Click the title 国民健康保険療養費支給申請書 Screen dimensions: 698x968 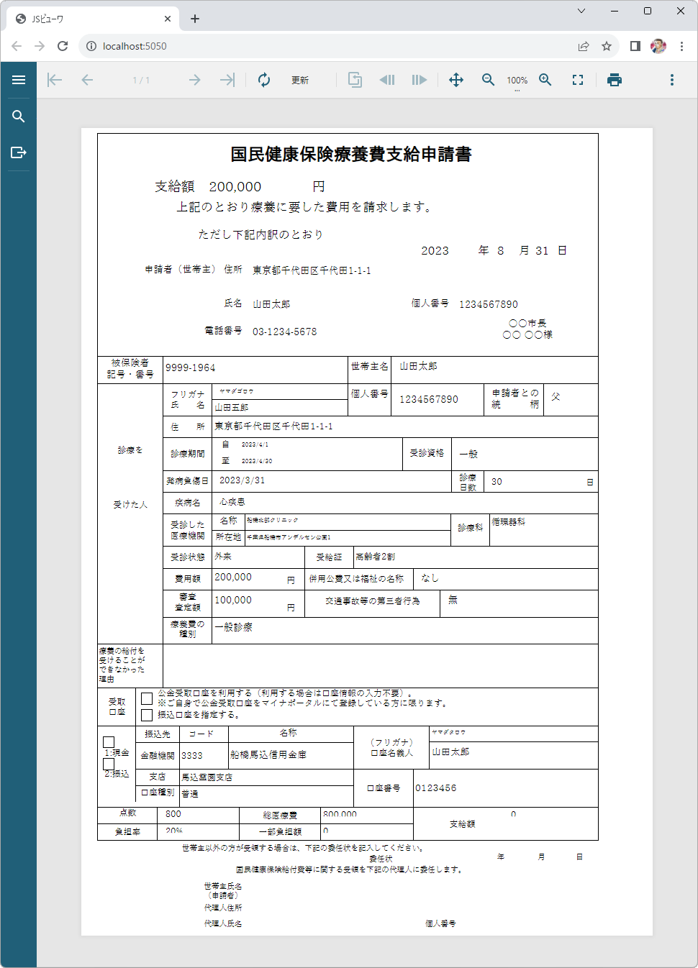click(351, 155)
